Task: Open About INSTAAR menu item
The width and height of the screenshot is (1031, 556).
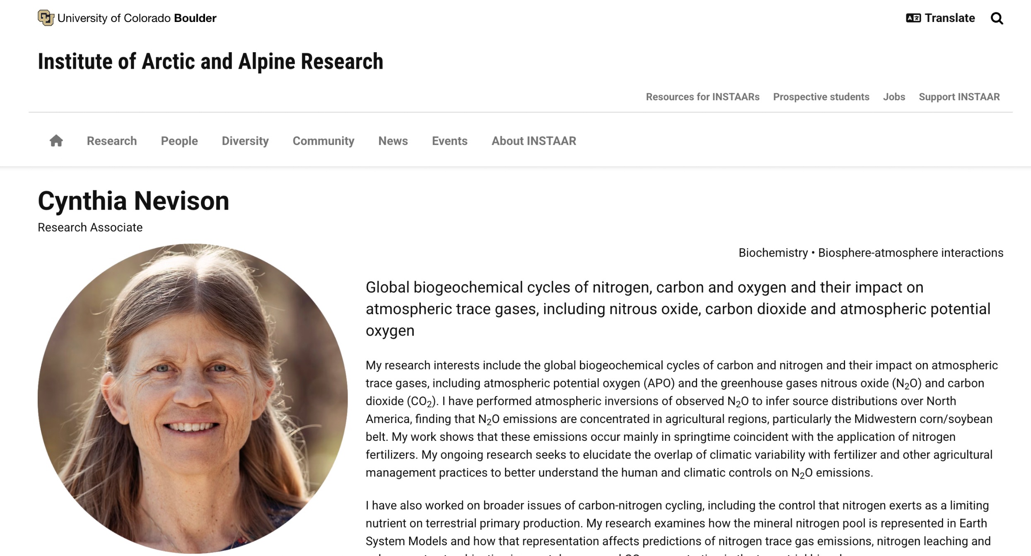Action: pyautogui.click(x=534, y=141)
